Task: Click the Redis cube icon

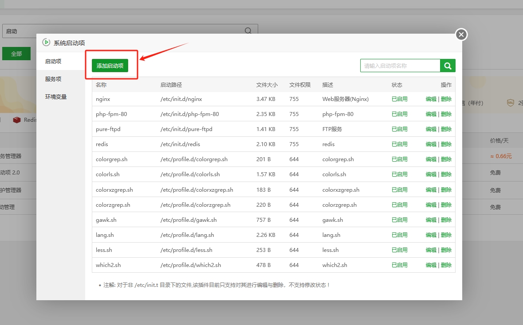Action: pyautogui.click(x=17, y=120)
